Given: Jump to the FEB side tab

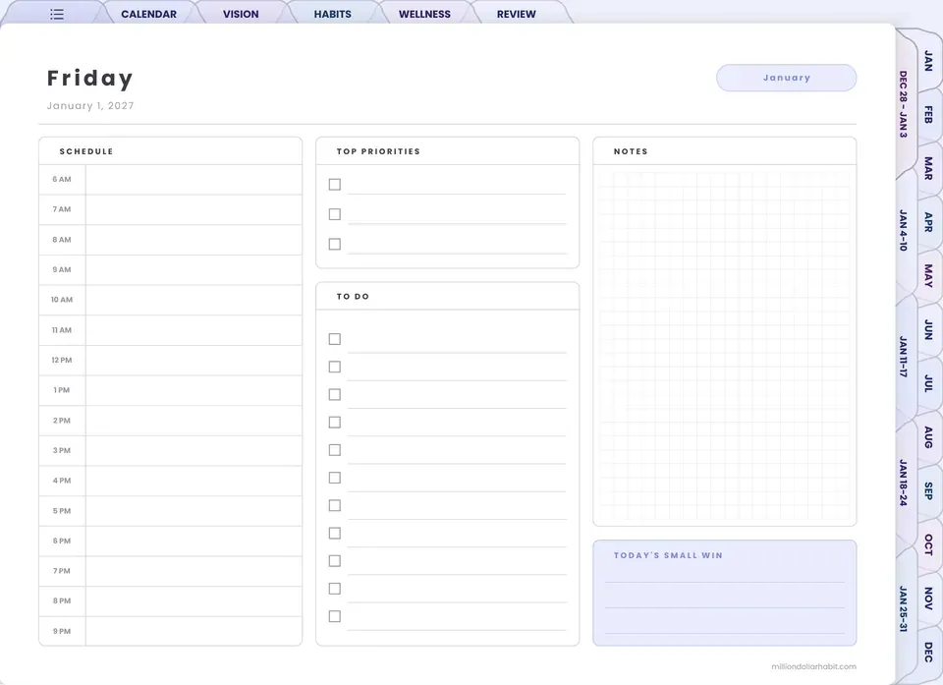Looking at the screenshot, I should 928,114.
